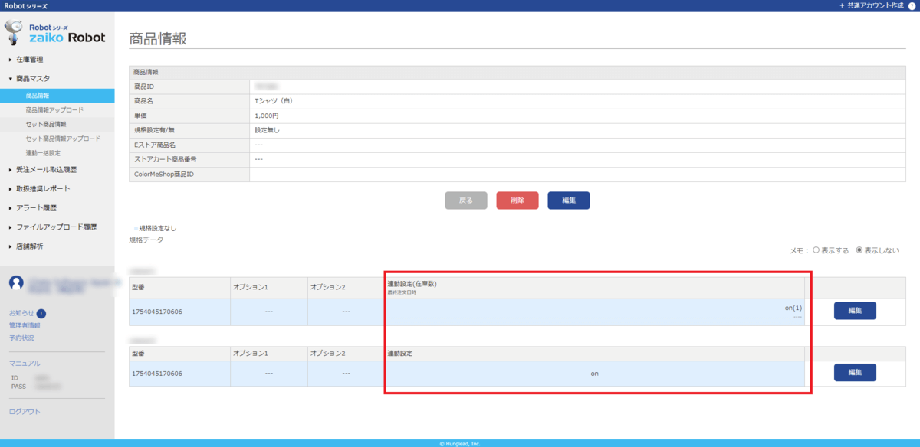The width and height of the screenshot is (920, 447).
Task: Select the メモ 表示する radio button
Action: pos(816,250)
